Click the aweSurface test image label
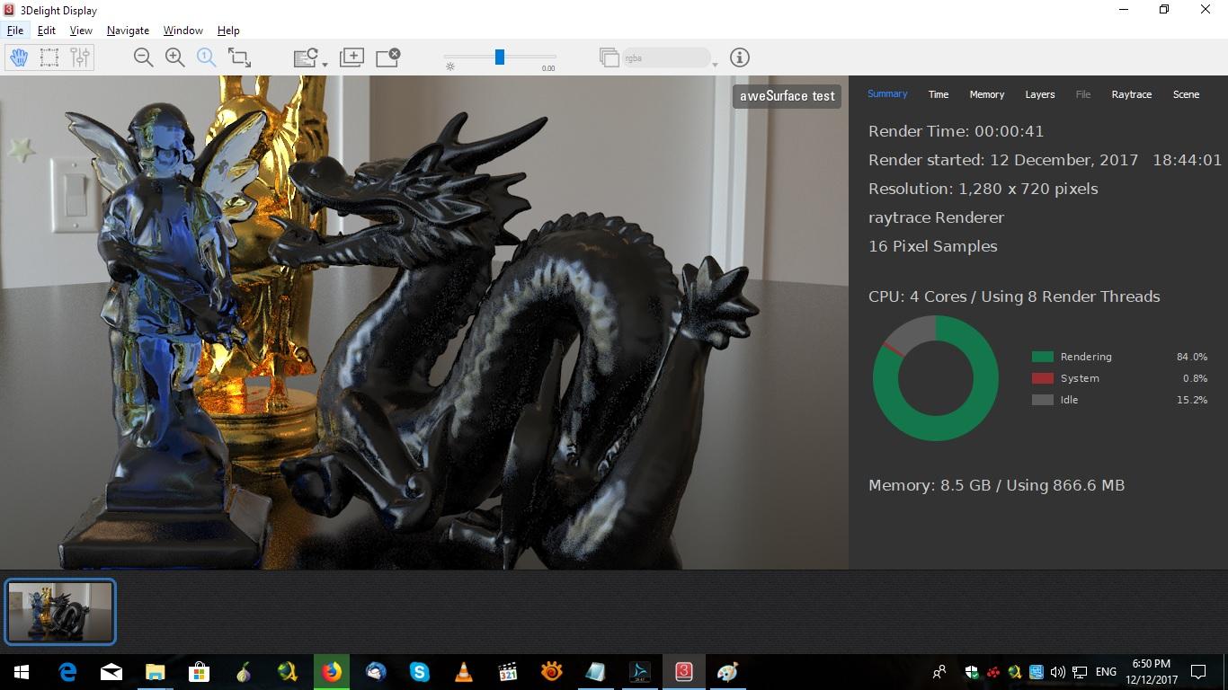The height and width of the screenshot is (690, 1228). [788, 96]
